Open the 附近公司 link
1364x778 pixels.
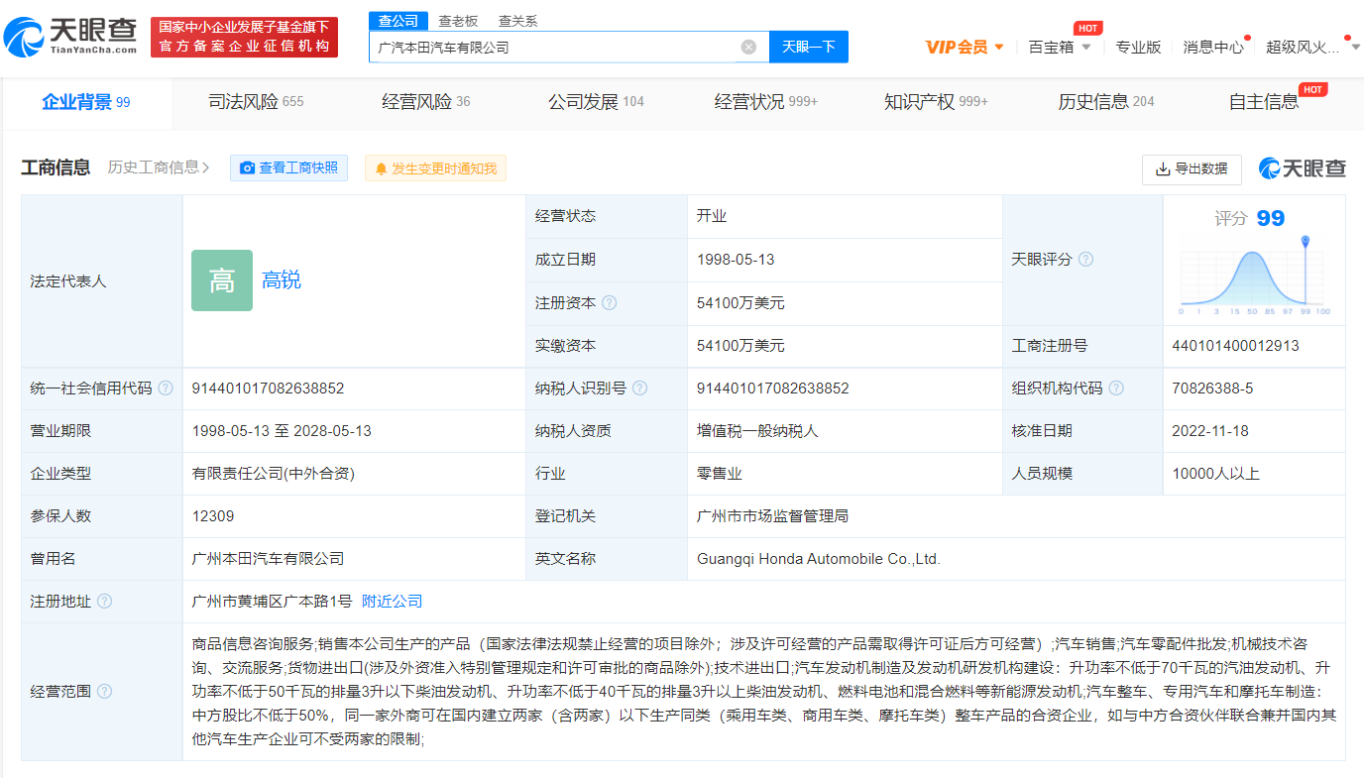392,602
